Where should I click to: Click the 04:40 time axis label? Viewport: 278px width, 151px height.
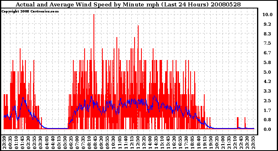pyautogui.click(x=53, y=143)
